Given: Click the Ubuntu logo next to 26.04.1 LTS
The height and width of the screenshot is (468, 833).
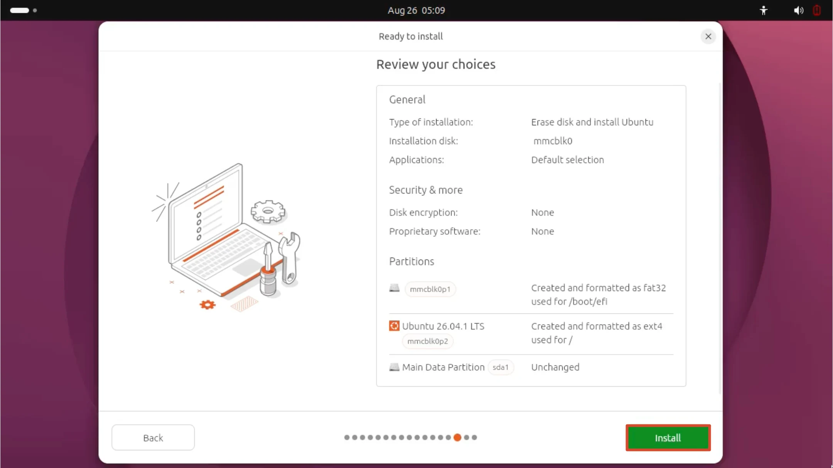Looking at the screenshot, I should 394,326.
